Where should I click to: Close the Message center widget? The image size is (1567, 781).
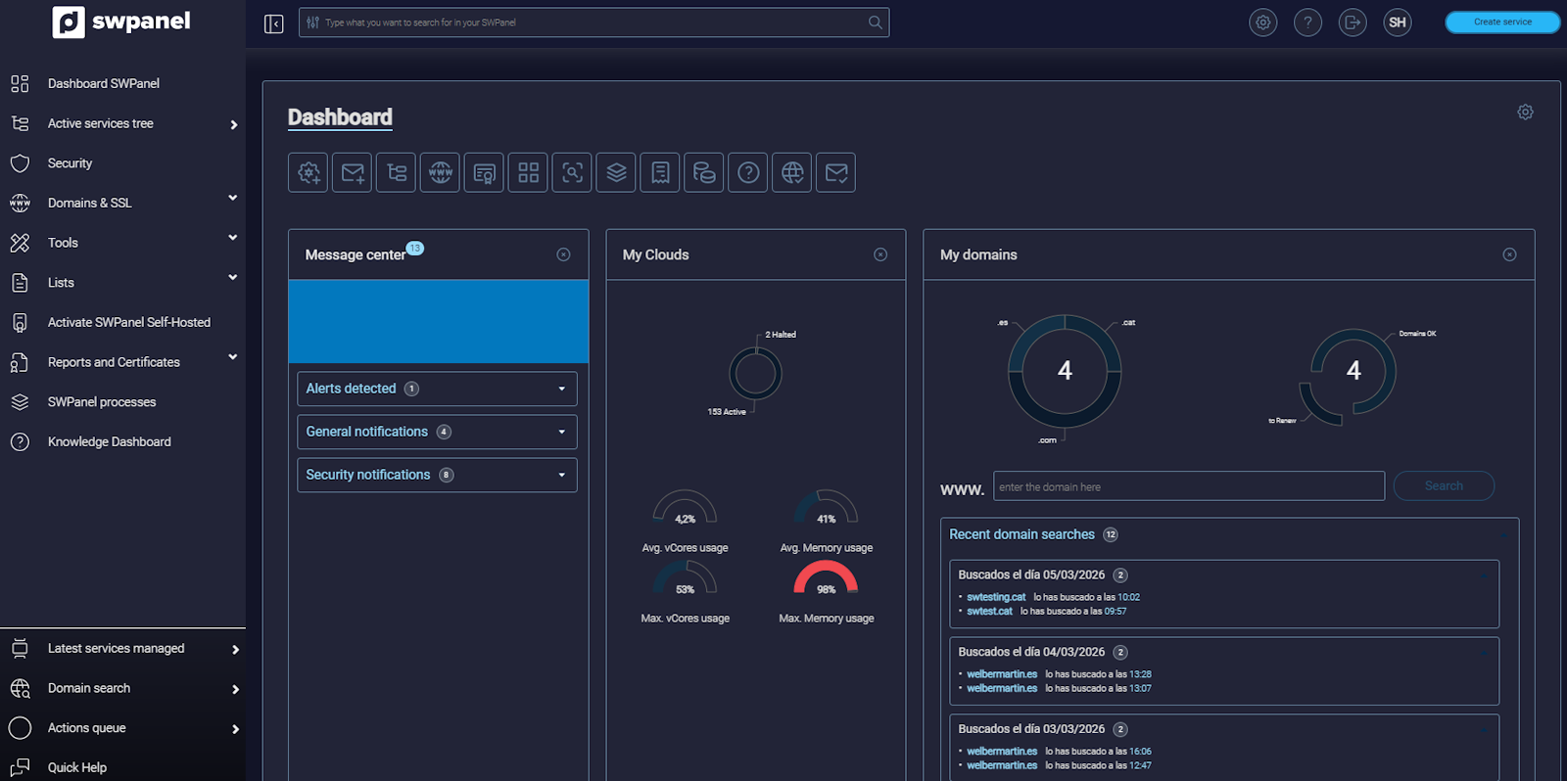tap(563, 254)
